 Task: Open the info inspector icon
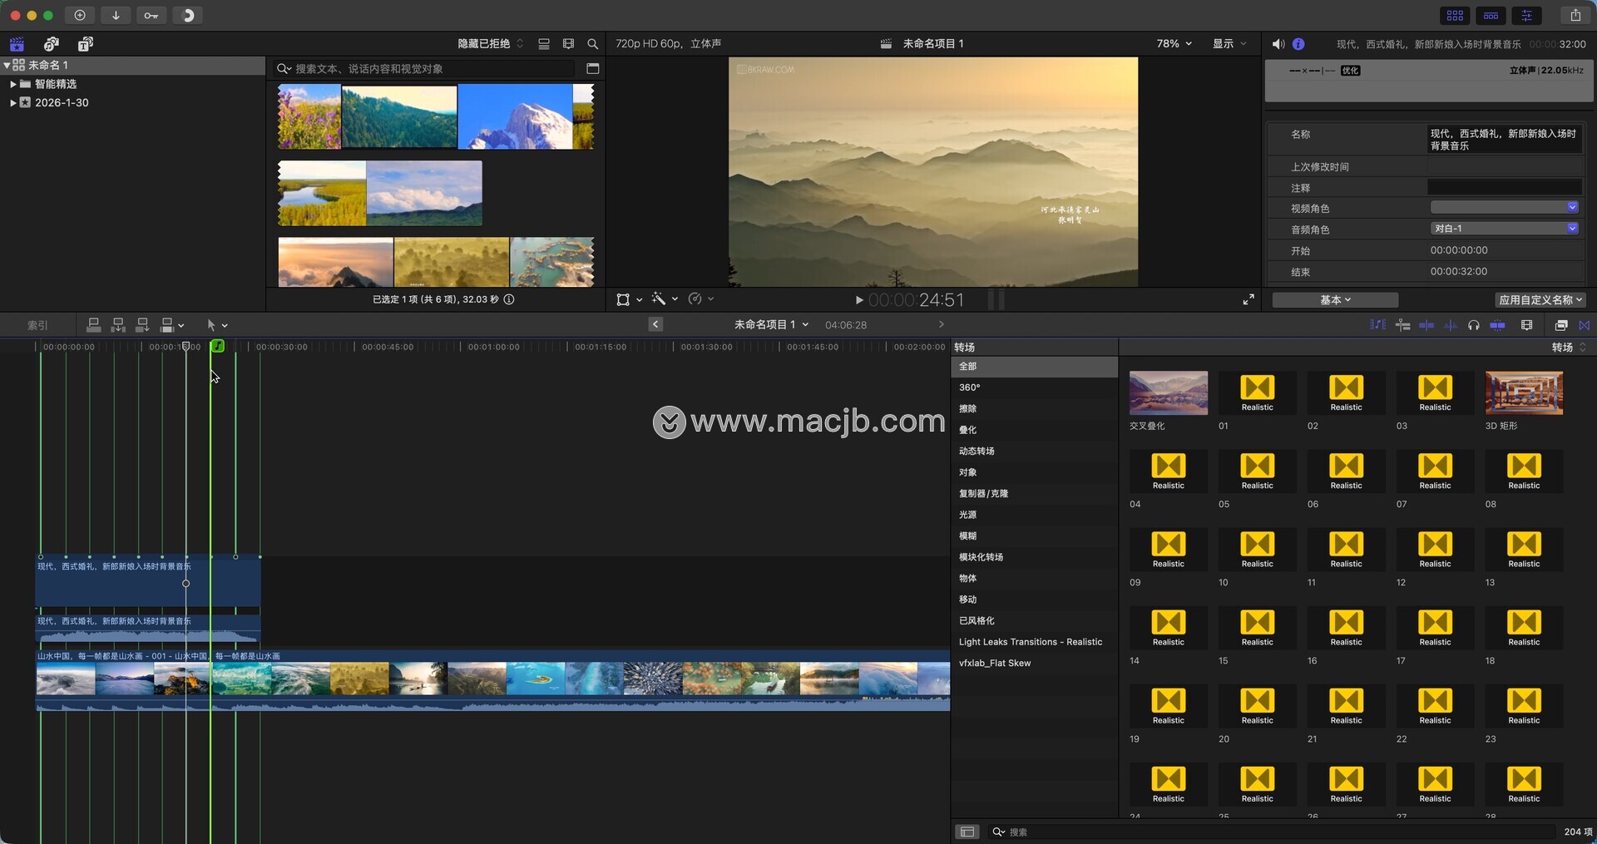click(x=1298, y=44)
